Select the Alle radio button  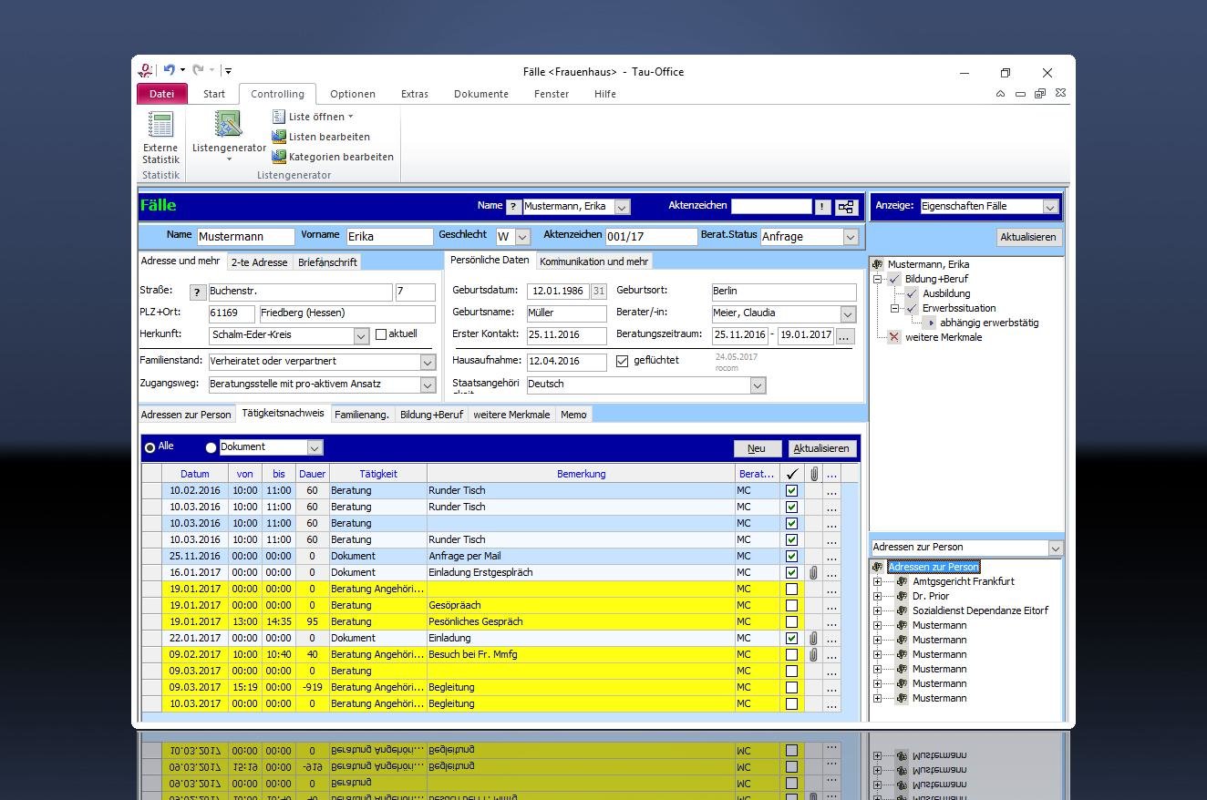(x=150, y=447)
